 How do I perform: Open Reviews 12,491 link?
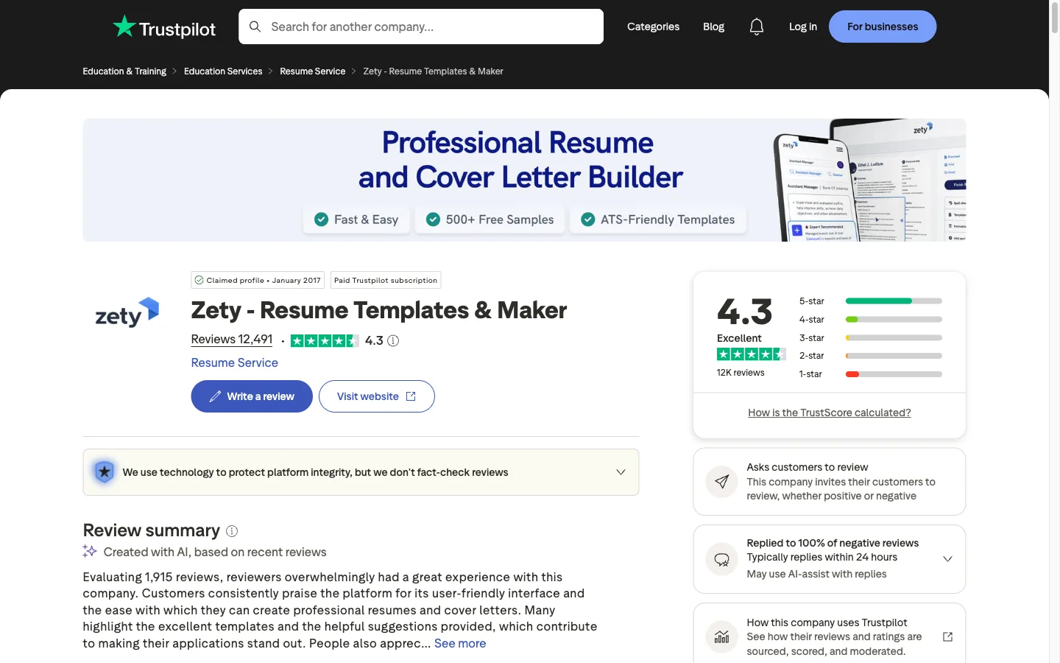(x=232, y=340)
